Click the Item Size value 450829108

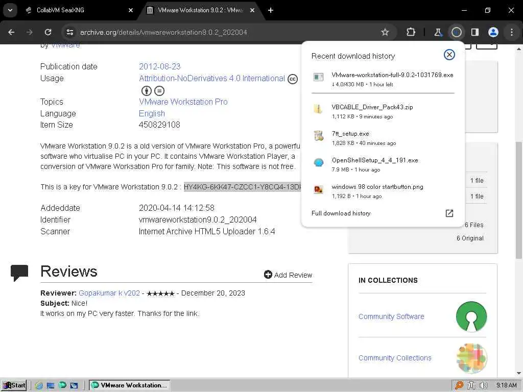point(159,125)
